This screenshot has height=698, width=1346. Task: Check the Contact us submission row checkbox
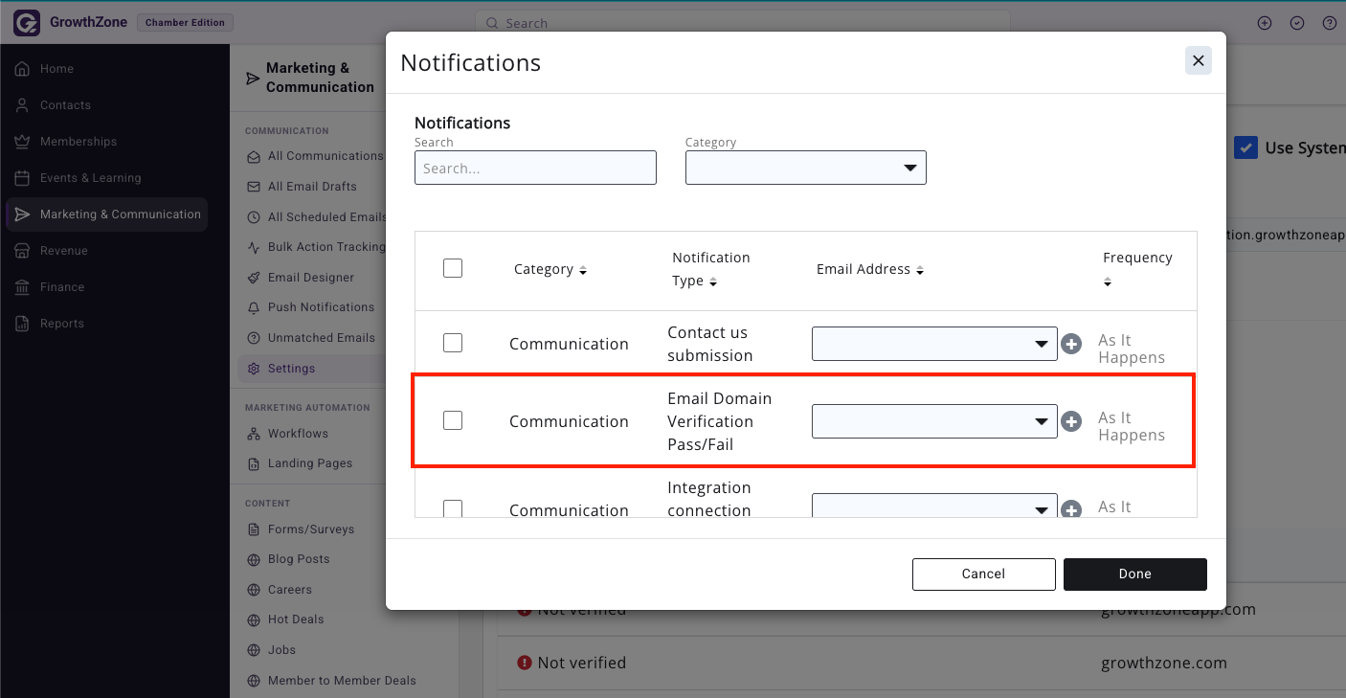pyautogui.click(x=453, y=343)
